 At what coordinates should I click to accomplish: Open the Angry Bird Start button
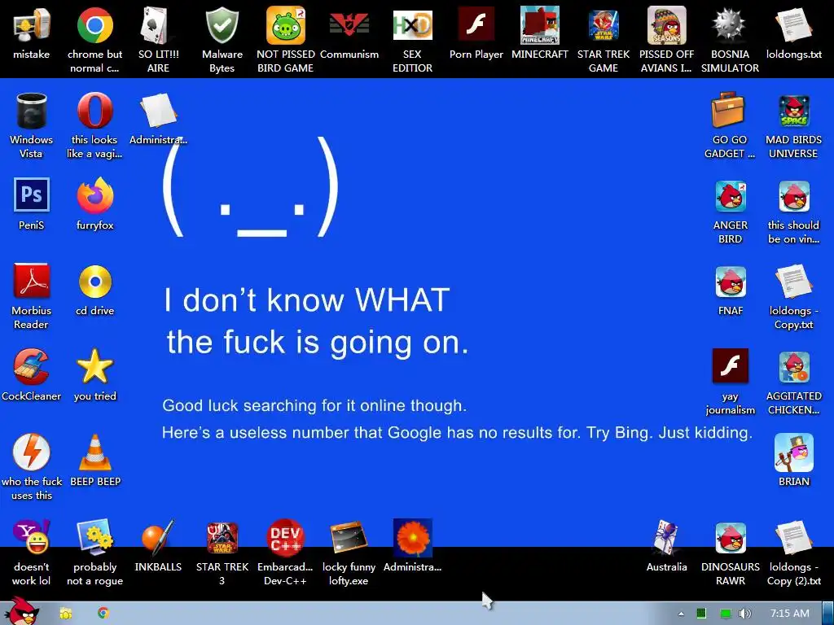21,611
